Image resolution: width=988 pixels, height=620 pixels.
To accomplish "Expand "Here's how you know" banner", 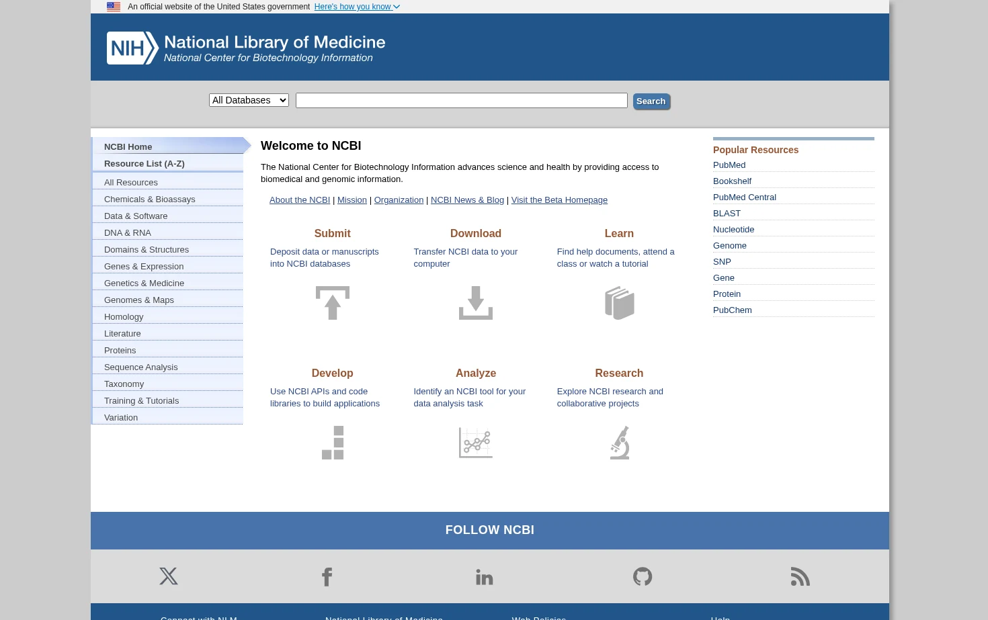I will 357,7.
